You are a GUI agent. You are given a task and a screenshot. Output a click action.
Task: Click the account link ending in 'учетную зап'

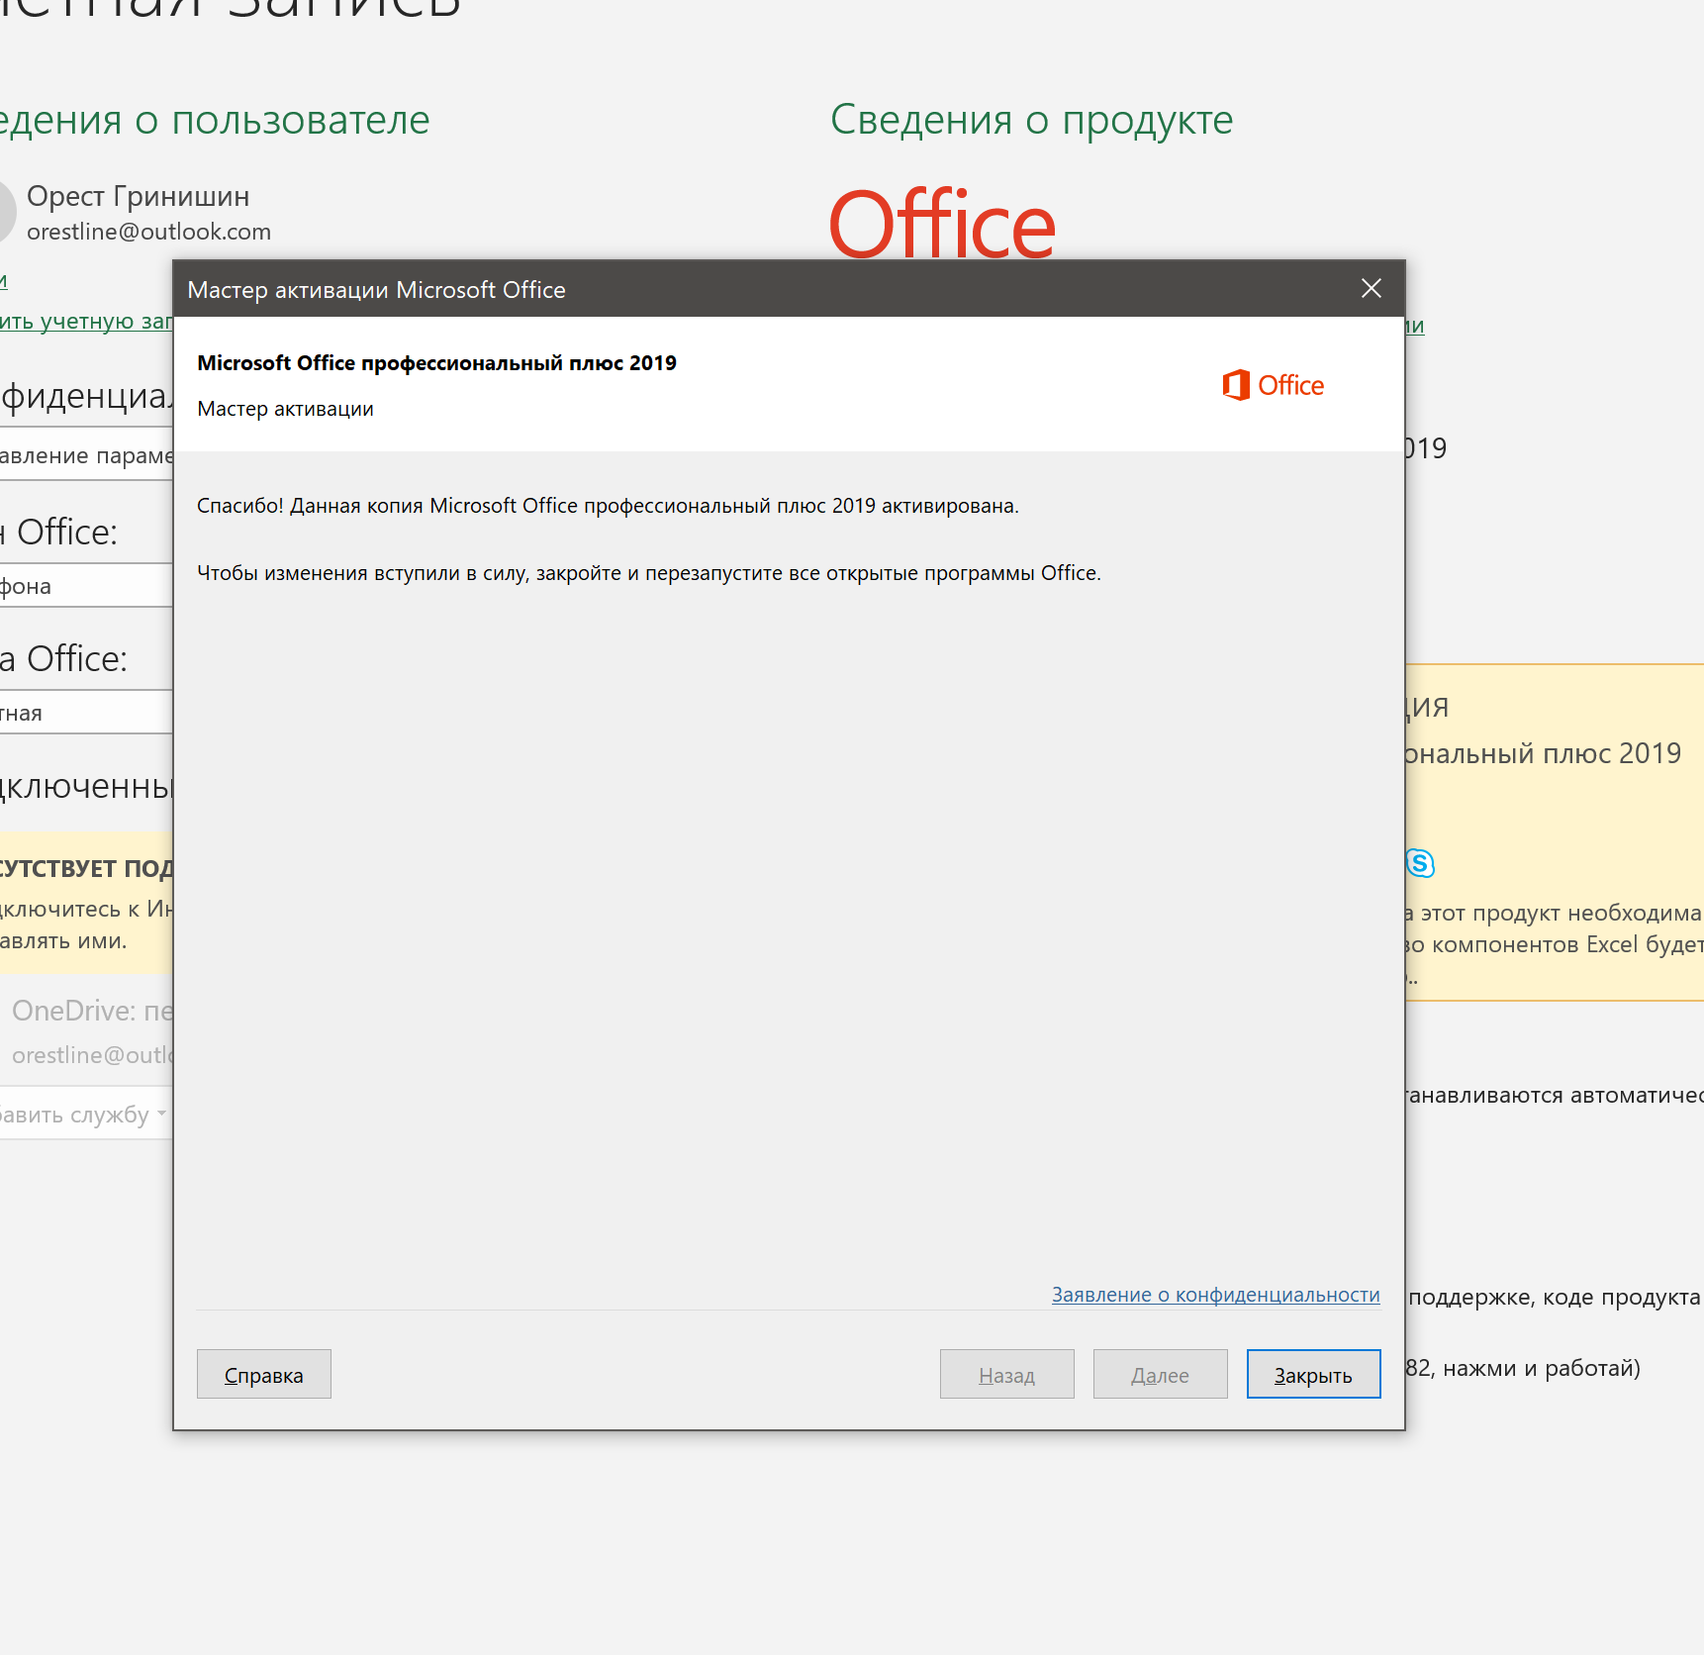tap(84, 322)
